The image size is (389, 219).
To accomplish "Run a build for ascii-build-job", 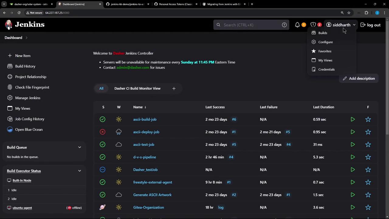I will 353,120.
